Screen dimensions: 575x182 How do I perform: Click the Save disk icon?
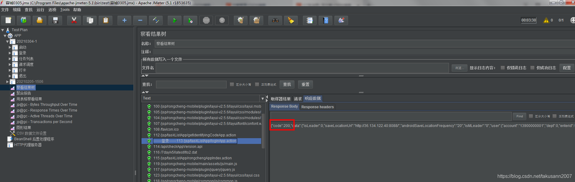[x=55, y=20]
